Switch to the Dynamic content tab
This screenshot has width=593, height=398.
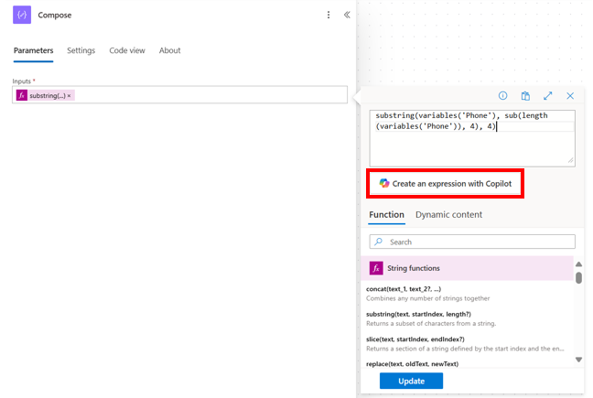[x=449, y=215]
